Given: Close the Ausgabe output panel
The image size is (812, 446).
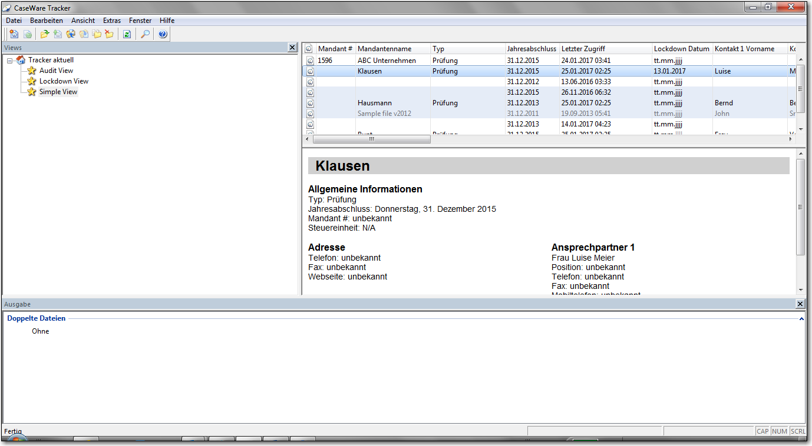Looking at the screenshot, I should coord(800,304).
